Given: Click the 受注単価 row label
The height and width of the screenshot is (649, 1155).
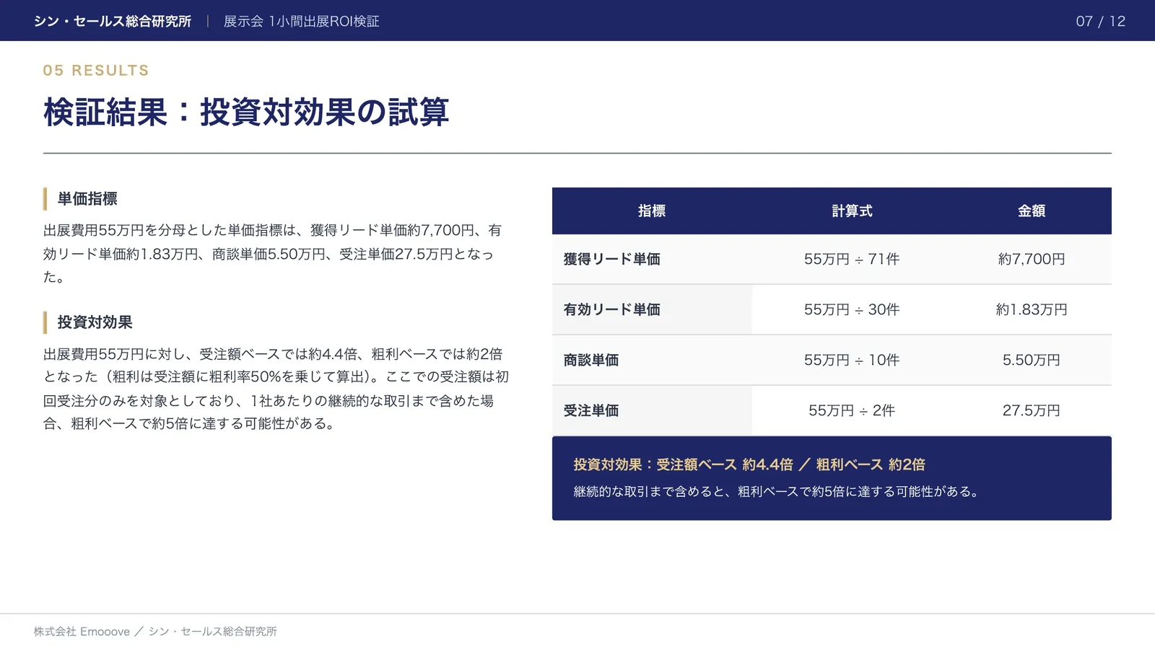Looking at the screenshot, I should pos(590,410).
